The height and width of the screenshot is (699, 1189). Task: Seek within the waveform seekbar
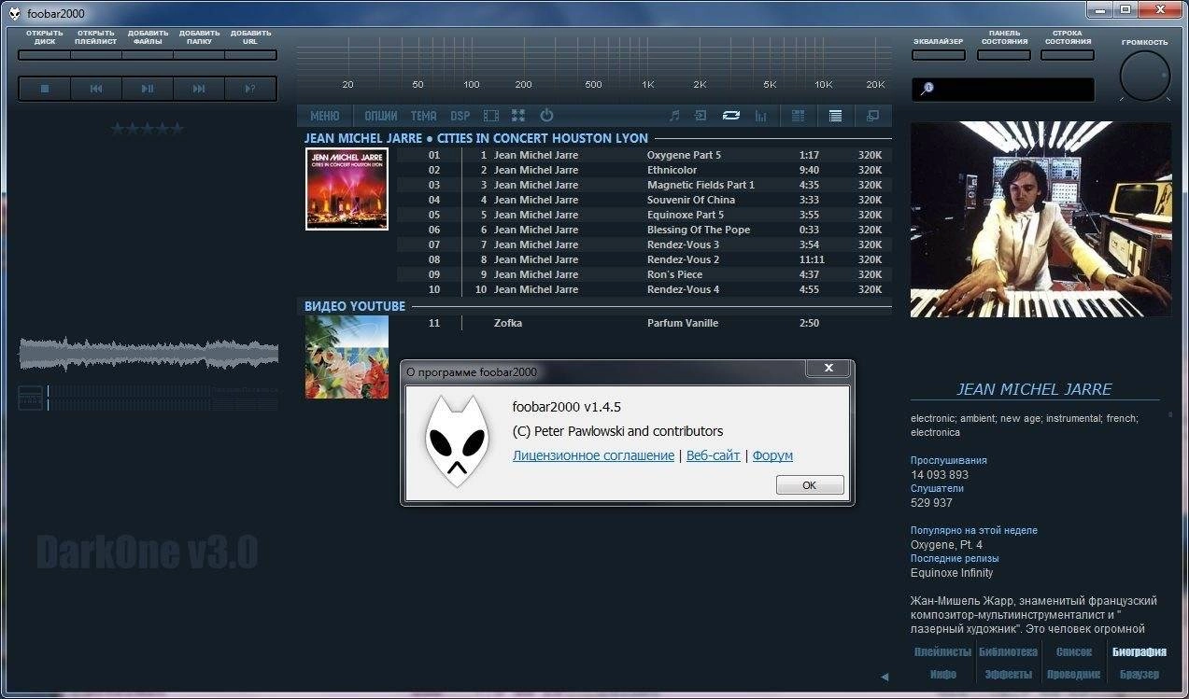click(149, 353)
